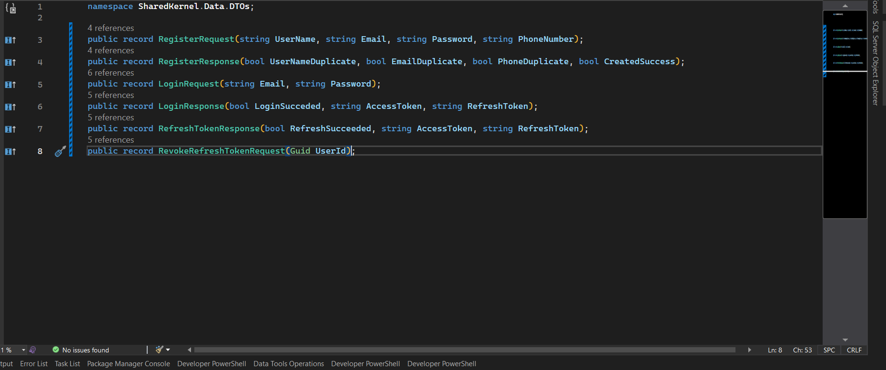Screen dimensions: 886x370
Task: Click the 'RevokeRefreshTokenRequest' record name
Action: coord(222,151)
